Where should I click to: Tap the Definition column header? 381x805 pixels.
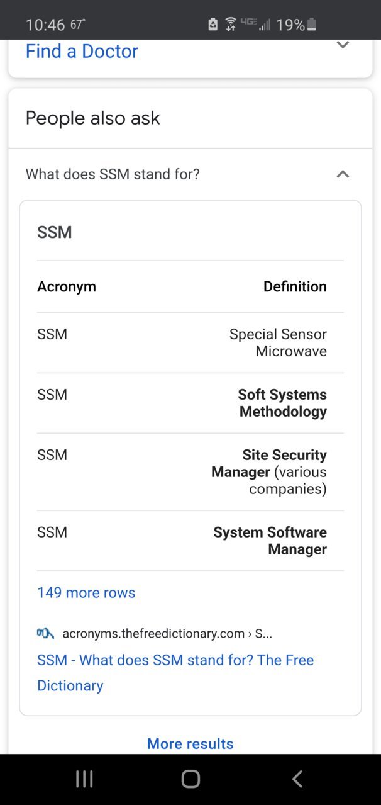click(295, 286)
